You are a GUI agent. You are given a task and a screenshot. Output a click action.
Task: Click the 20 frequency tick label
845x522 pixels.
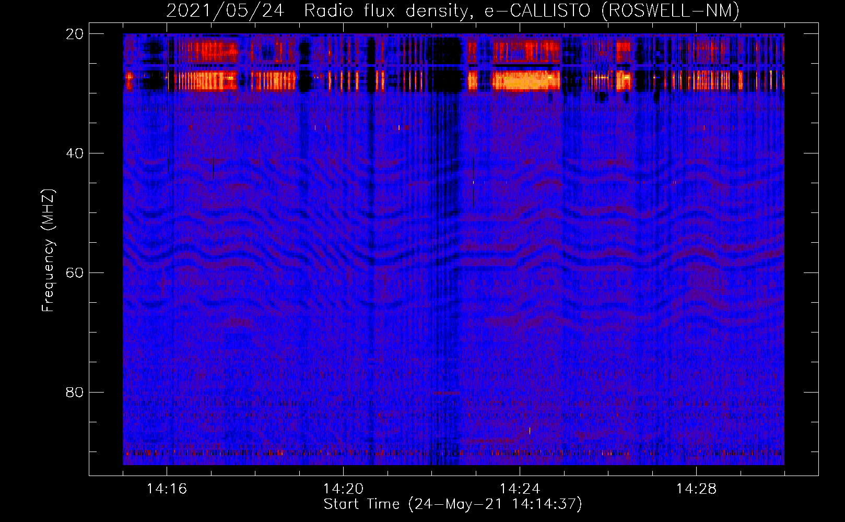pyautogui.click(x=75, y=34)
